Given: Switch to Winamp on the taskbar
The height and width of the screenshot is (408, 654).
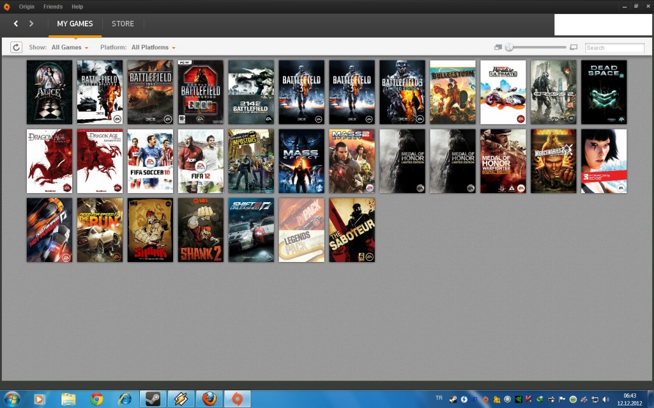Looking at the screenshot, I should [x=181, y=400].
